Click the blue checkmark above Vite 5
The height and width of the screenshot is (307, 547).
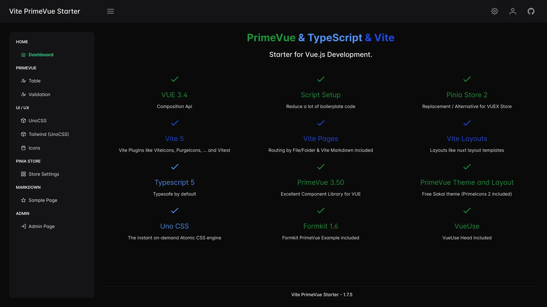pyautogui.click(x=175, y=123)
